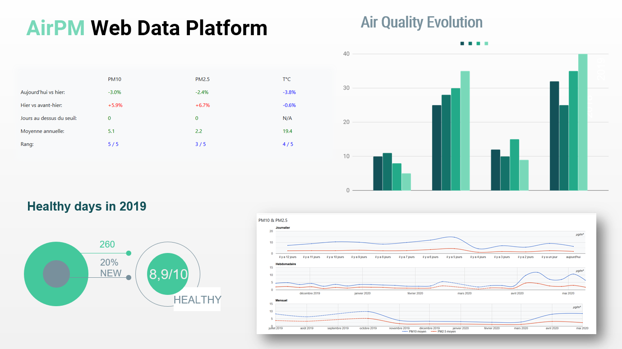Click the grey inner circle of the donut

[x=56, y=274]
